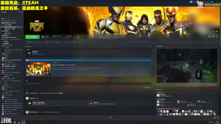Open the Community Hub tab
The width and height of the screenshot is (221, 124).
tap(48, 42)
